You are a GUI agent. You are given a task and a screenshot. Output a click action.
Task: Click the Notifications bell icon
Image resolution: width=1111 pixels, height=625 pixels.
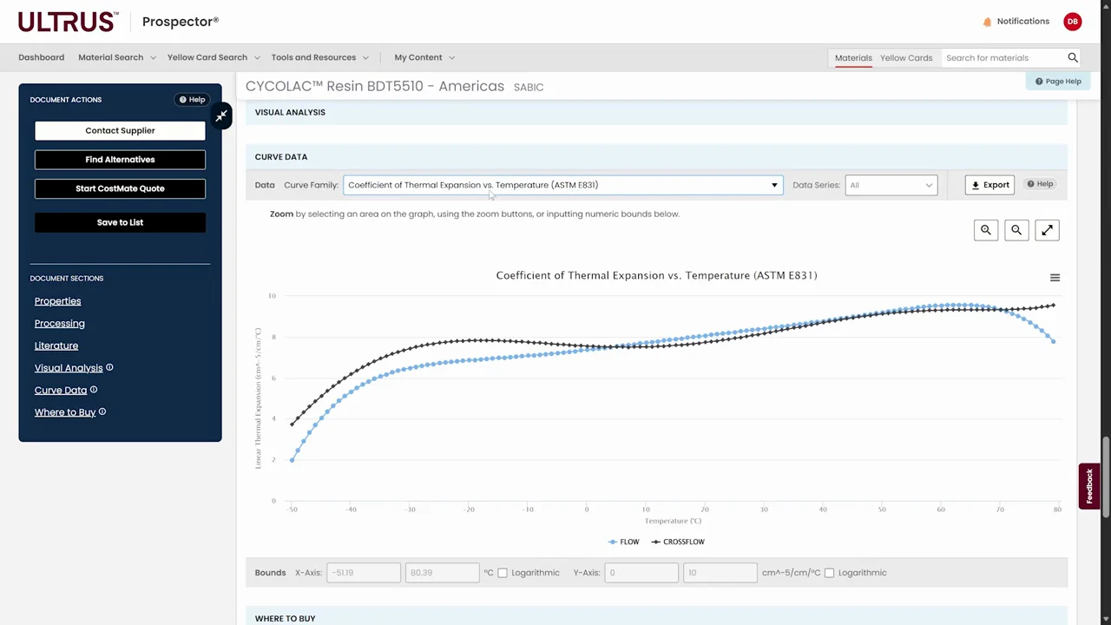(987, 22)
